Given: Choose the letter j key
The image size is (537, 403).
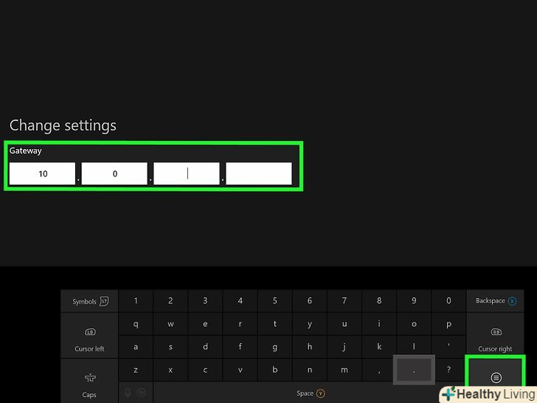Looking at the screenshot, I should coord(344,347).
